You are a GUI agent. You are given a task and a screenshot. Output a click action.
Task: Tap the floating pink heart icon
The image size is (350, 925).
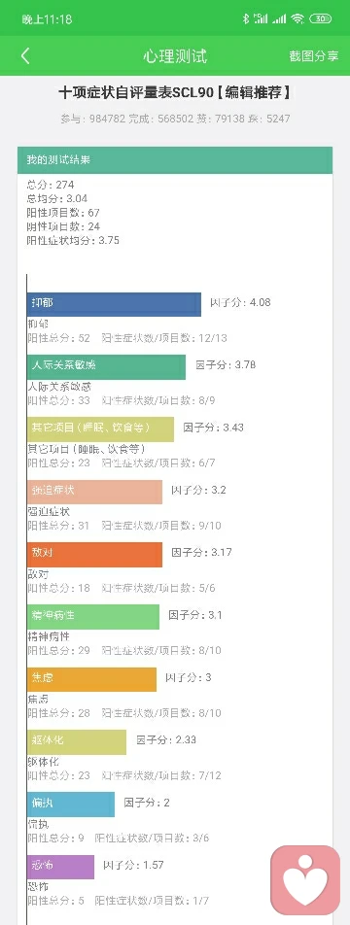(x=305, y=879)
